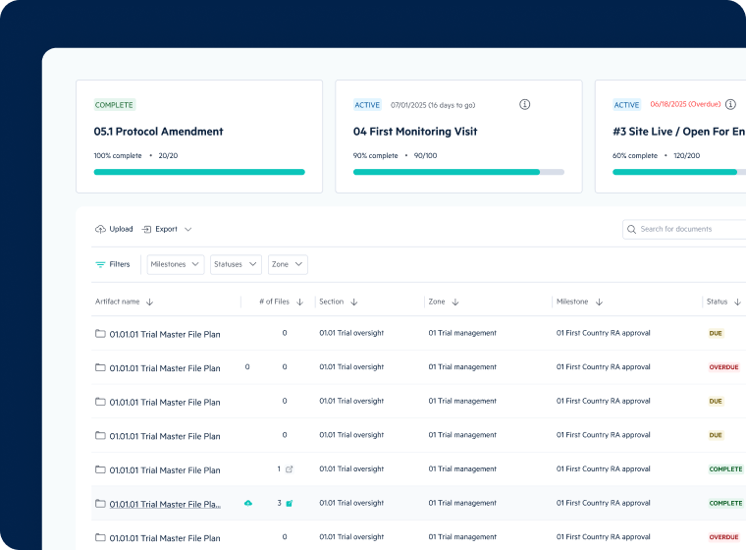This screenshot has width=746, height=550.
Task: Sort by Status column arrow
Action: point(737,302)
